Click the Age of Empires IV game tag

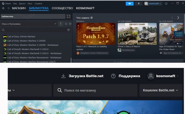coord(171,53)
